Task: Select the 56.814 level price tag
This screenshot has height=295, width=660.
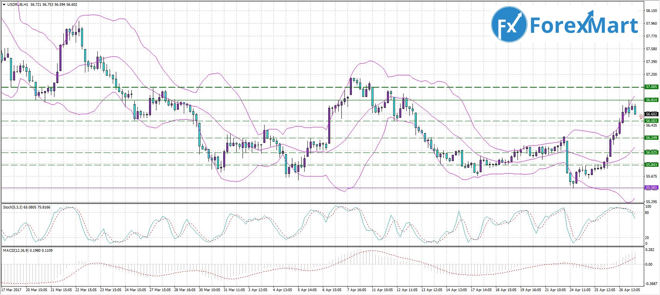Action: [652, 100]
